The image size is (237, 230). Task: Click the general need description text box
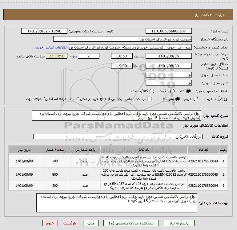point(117,115)
